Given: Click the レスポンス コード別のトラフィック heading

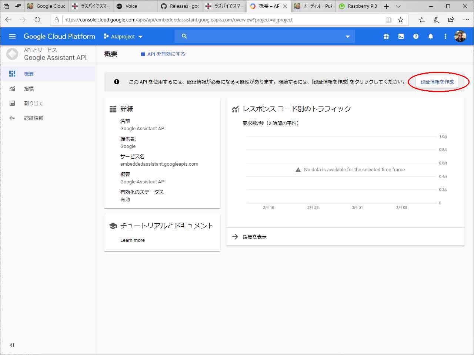Looking at the screenshot, I should click(x=297, y=109).
